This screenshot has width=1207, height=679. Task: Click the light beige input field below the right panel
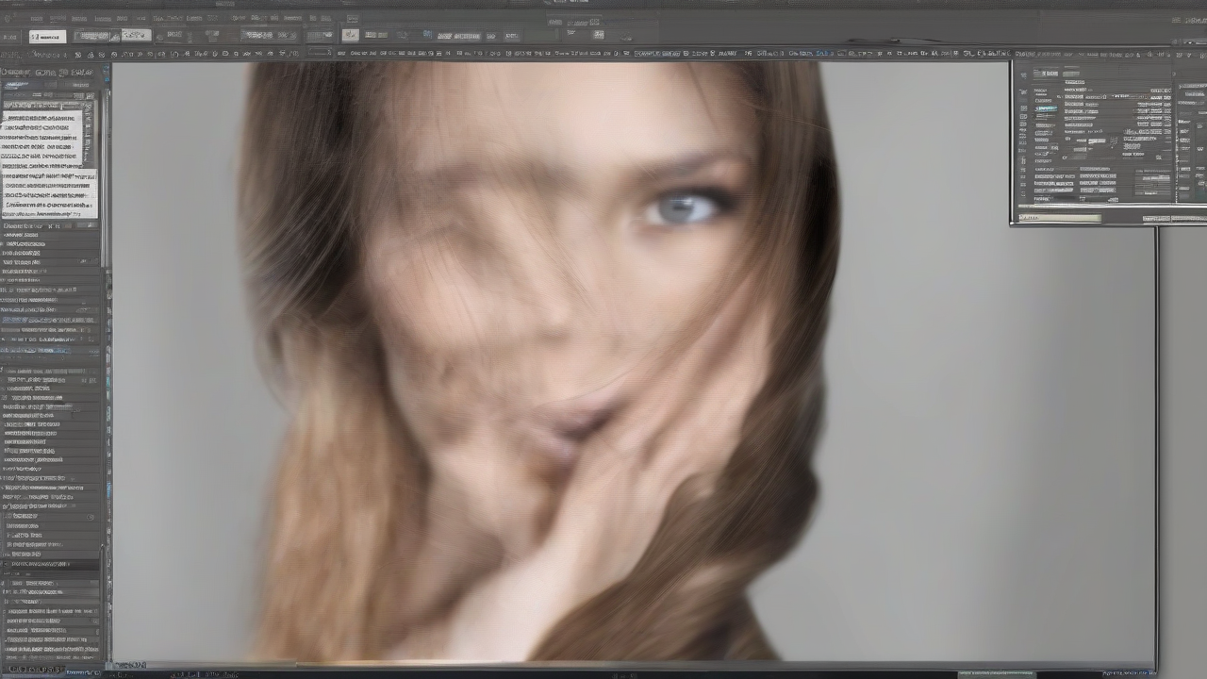[x=1060, y=219]
